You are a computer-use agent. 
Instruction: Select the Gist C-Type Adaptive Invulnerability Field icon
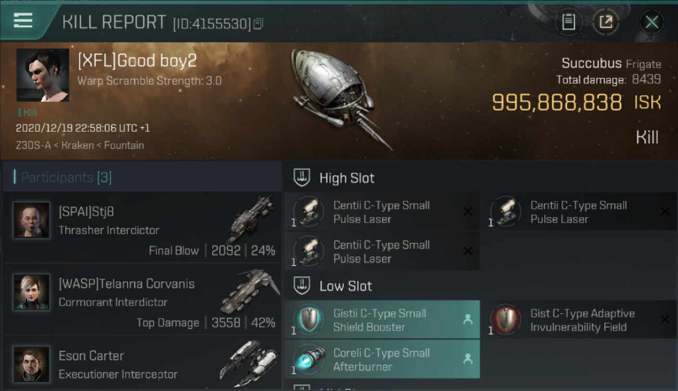pyautogui.click(x=505, y=320)
